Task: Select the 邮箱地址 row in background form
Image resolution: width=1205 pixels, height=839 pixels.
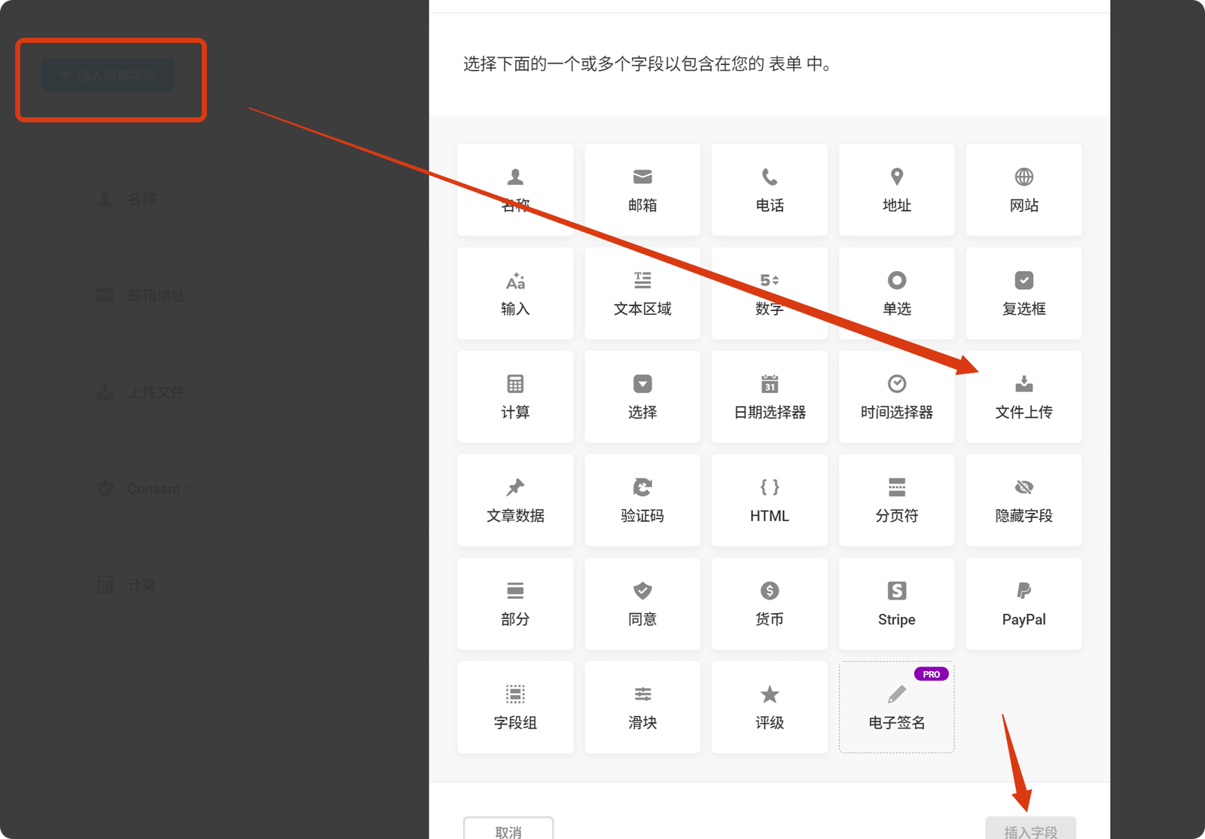Action: point(235,295)
